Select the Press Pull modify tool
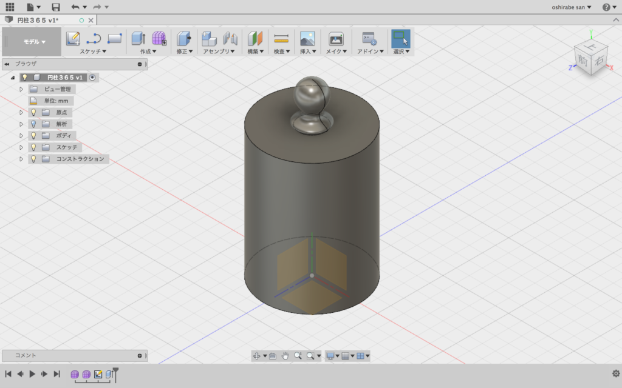This screenshot has width=622, height=388. 183,38
